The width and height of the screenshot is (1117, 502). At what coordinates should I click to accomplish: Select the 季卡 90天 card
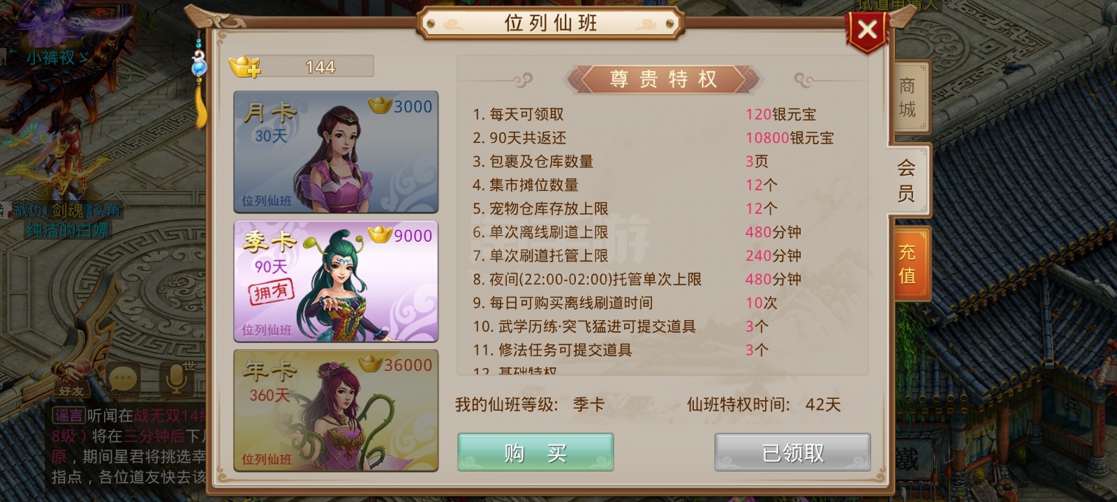[336, 281]
